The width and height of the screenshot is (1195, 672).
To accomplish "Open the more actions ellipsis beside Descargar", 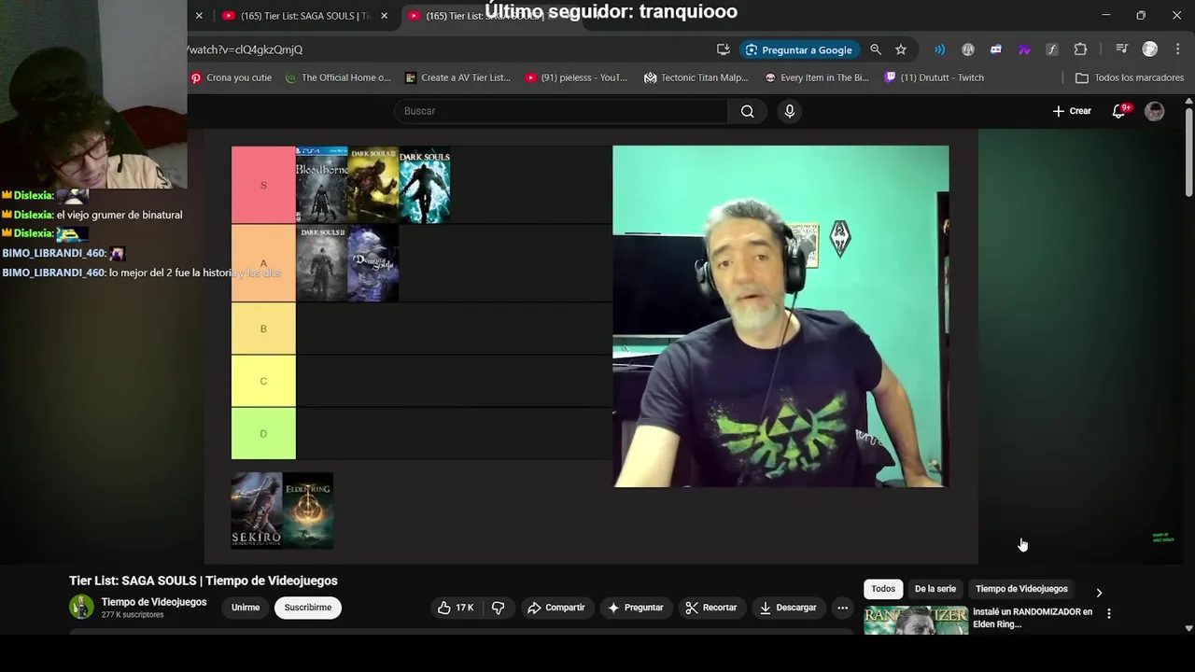I will pos(842,608).
